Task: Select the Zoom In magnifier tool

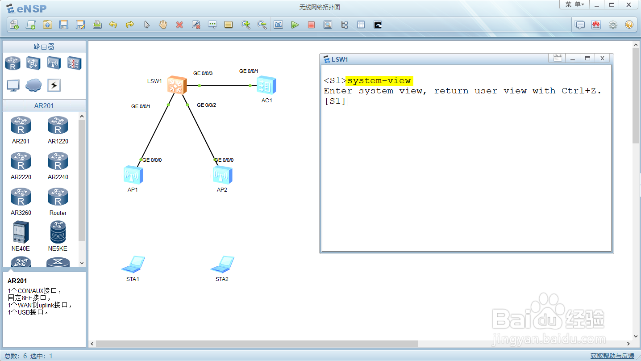Action: click(x=246, y=25)
